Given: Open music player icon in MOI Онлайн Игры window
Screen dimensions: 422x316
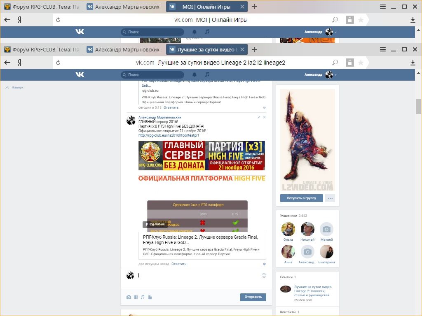Looking at the screenshot, I should click(207, 31).
